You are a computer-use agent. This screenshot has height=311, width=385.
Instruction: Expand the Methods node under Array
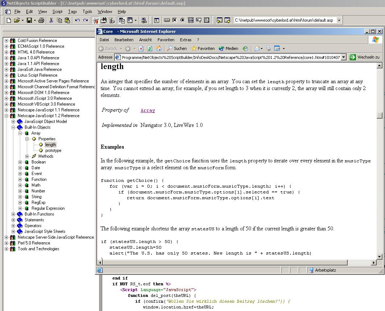pyautogui.click(x=27, y=156)
